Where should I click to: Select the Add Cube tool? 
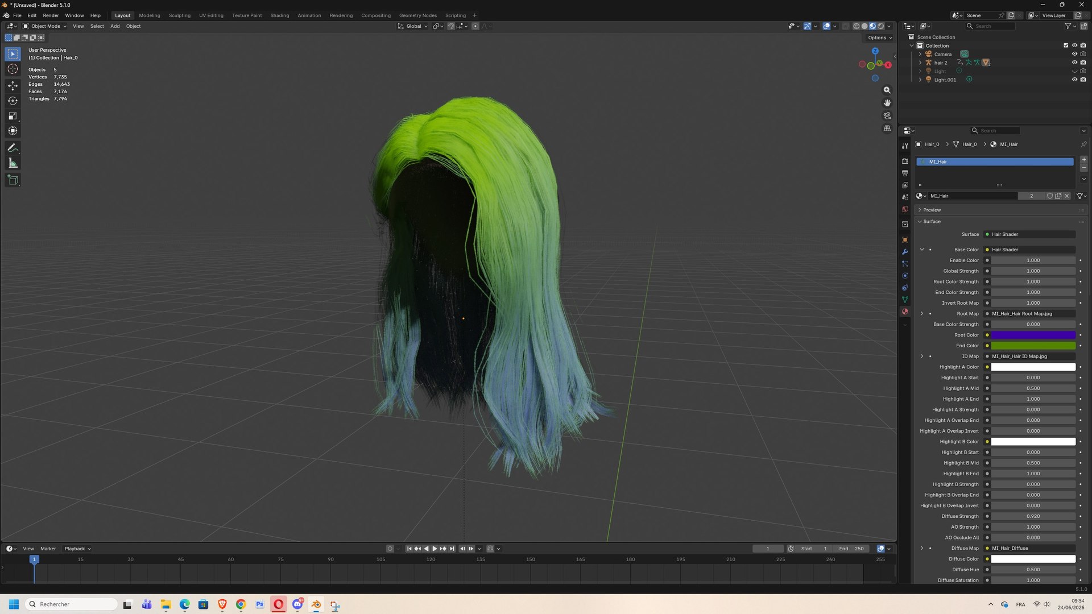tap(13, 180)
